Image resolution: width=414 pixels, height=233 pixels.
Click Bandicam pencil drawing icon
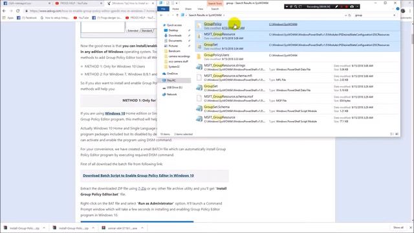coord(336,6)
